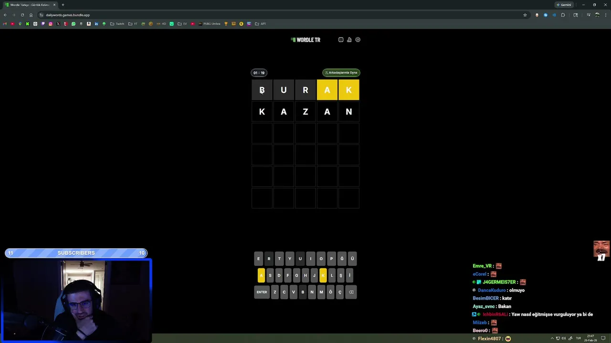Screen dimensions: 611x343
Task: Click the Z tile in the KAZAN row
Action: pyautogui.click(x=305, y=112)
